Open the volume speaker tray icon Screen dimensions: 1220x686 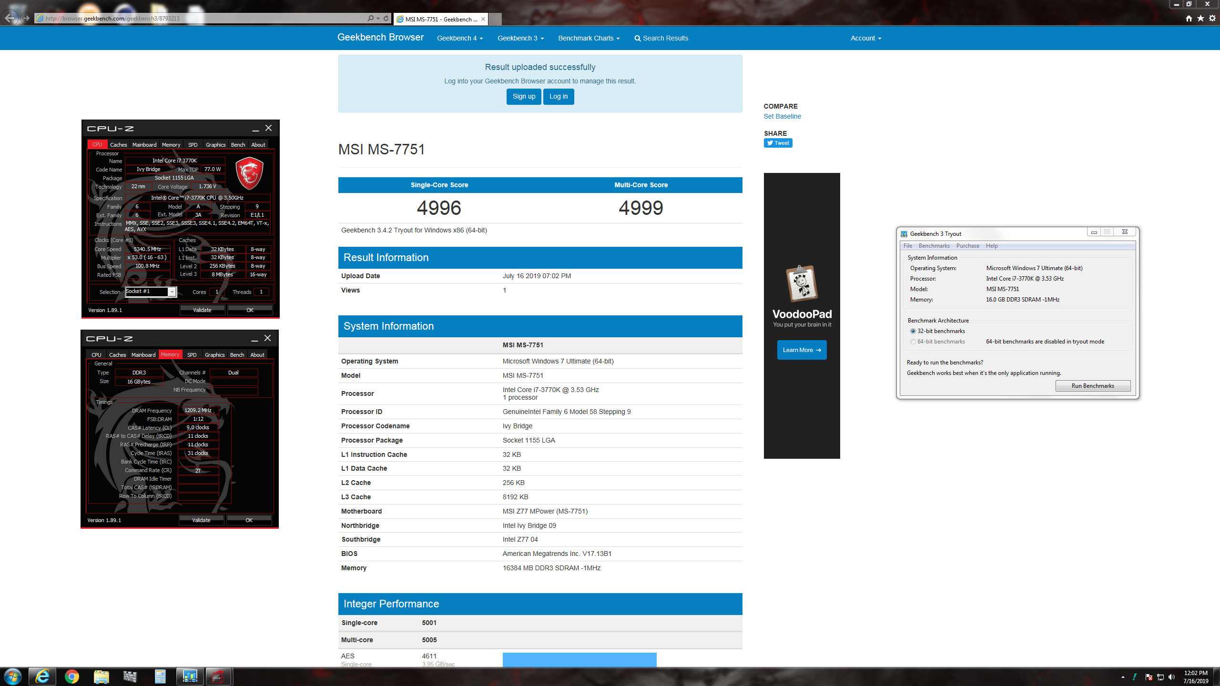pyautogui.click(x=1172, y=677)
